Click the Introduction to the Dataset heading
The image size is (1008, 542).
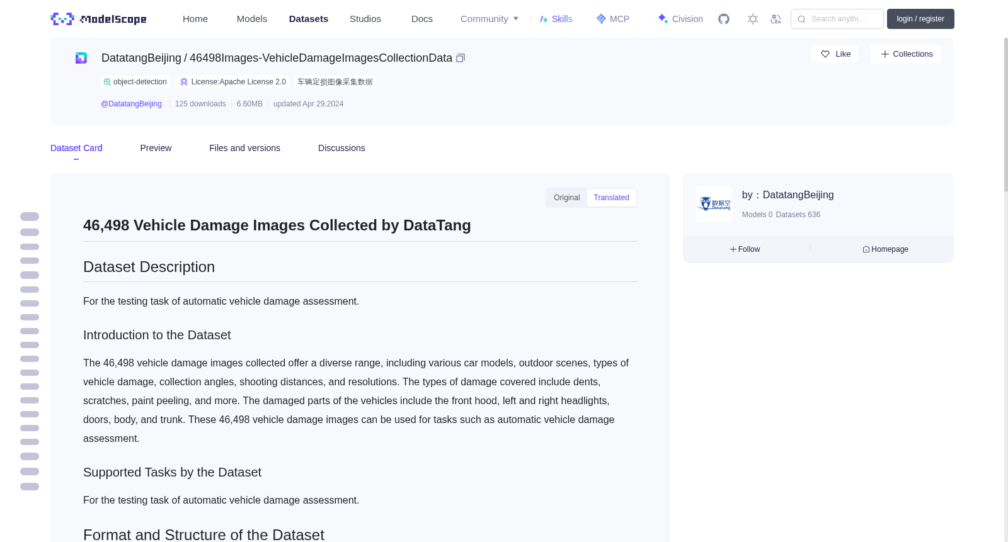pos(157,336)
